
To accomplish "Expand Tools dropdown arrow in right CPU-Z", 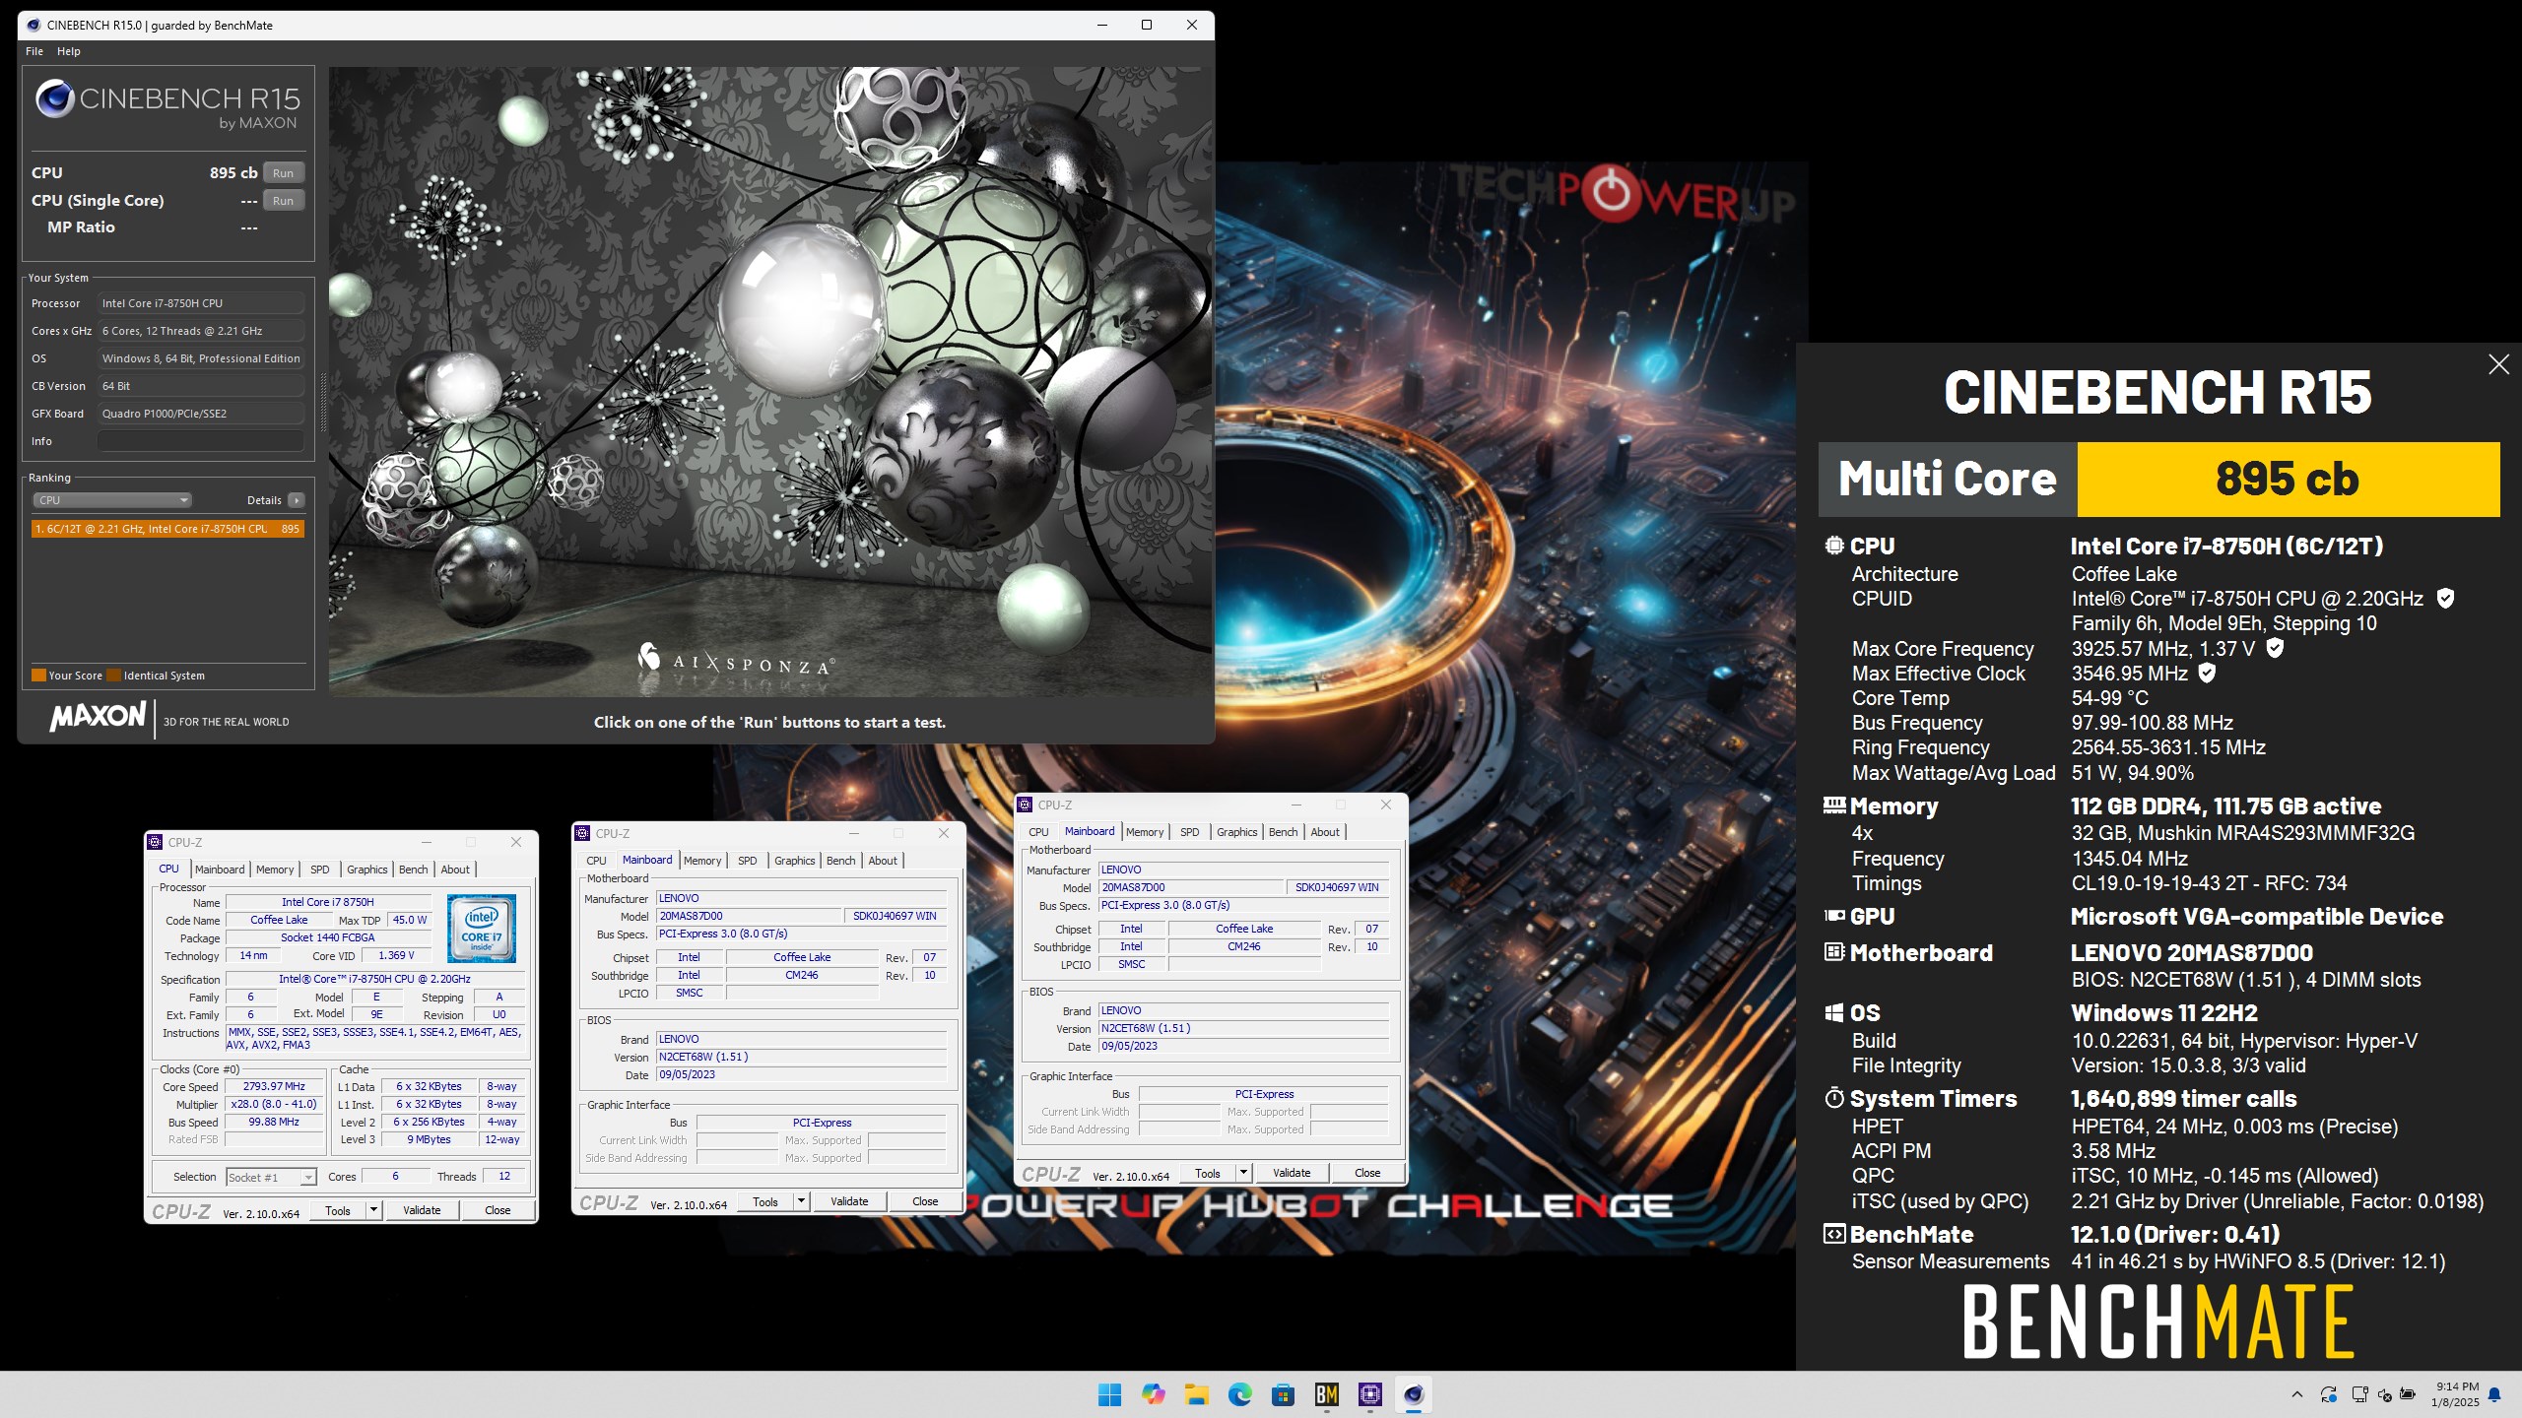I will 1244,1173.
